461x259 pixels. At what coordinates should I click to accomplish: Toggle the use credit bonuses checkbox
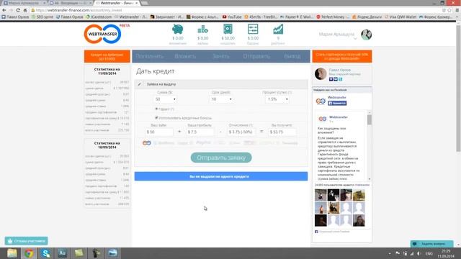[156, 118]
